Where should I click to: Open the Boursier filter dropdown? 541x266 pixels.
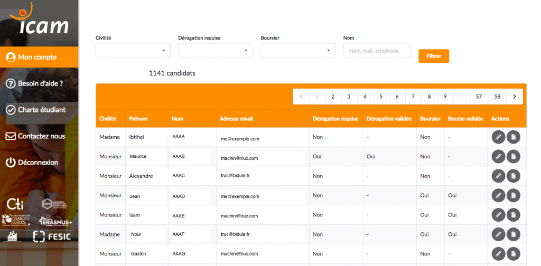click(298, 51)
